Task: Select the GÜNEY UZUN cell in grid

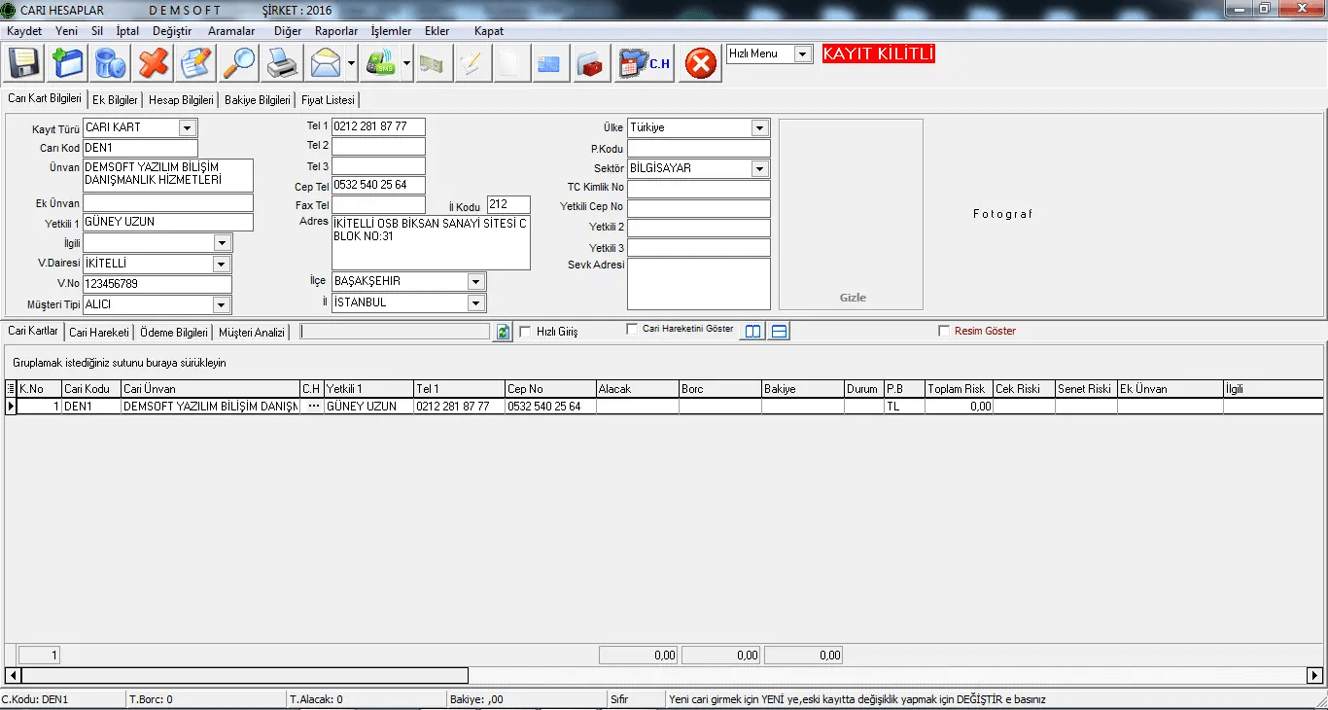Action: point(369,407)
